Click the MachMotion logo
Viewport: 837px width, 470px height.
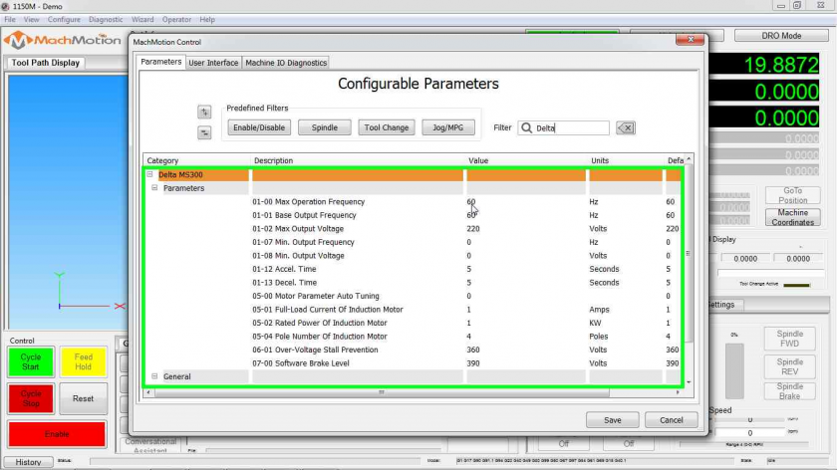pos(63,41)
